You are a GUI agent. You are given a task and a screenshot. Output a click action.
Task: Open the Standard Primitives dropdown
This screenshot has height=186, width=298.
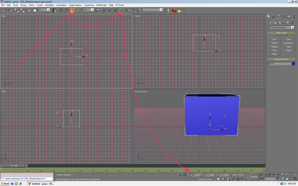pos(282,27)
